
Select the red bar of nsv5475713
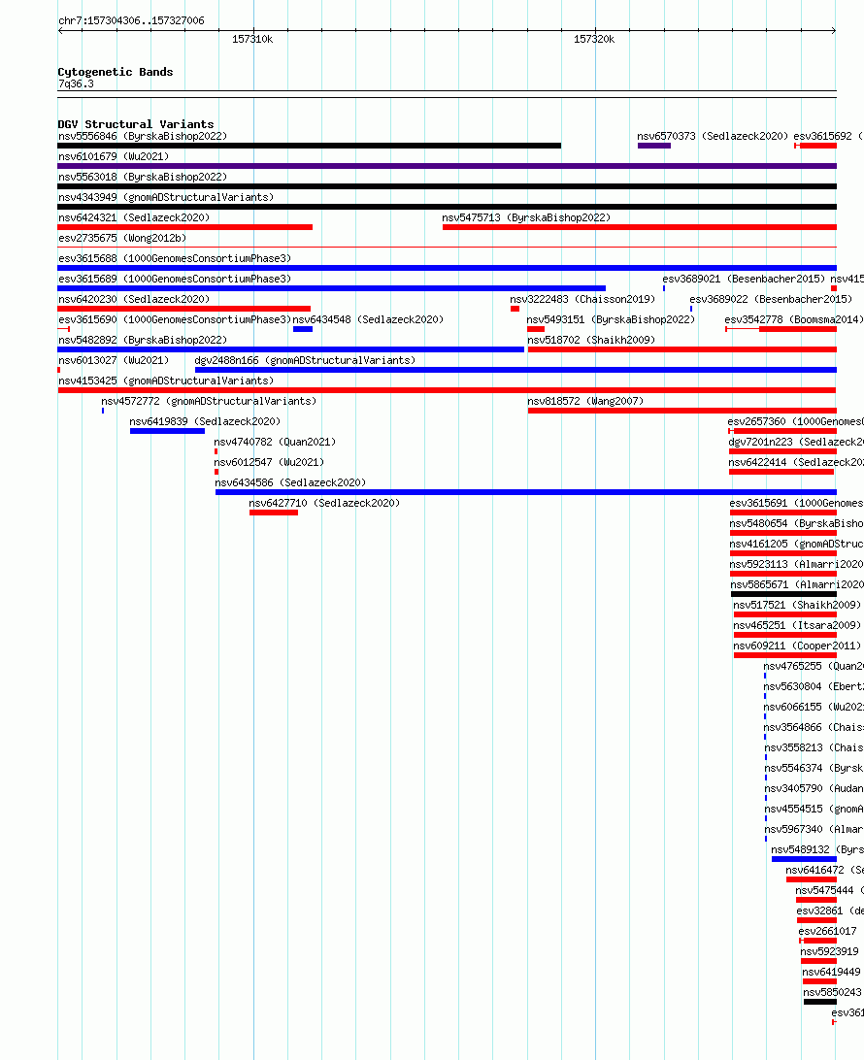[640, 227]
